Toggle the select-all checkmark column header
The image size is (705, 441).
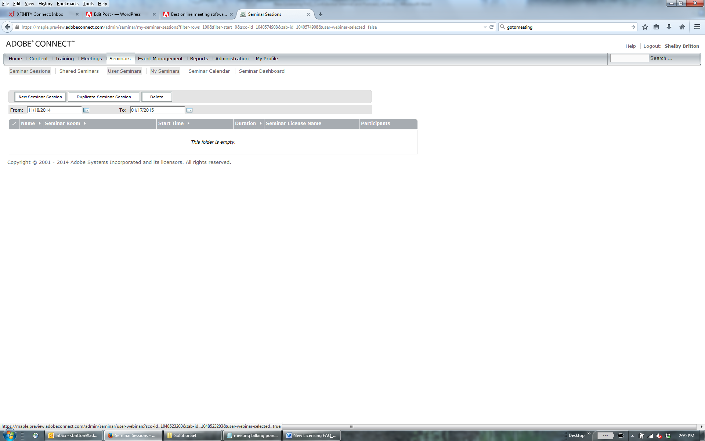[14, 123]
